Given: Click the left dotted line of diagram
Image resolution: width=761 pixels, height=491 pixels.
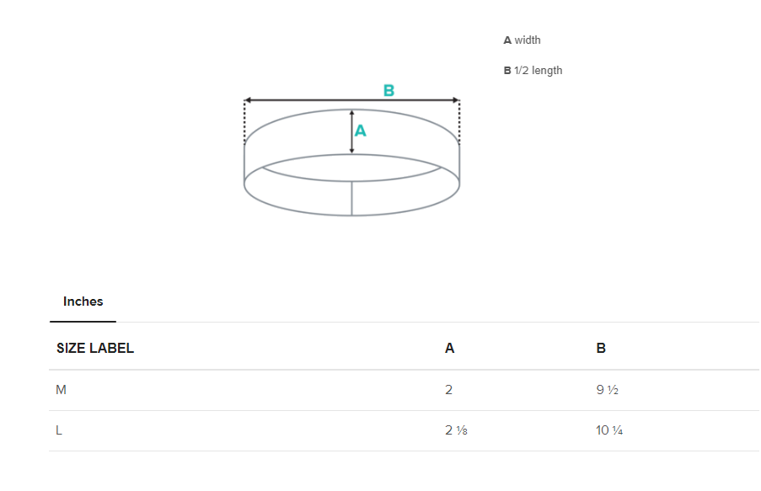Looking at the screenshot, I should (x=245, y=122).
